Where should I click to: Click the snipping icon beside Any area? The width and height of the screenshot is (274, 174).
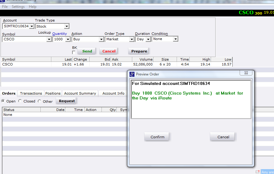tap(257, 172)
